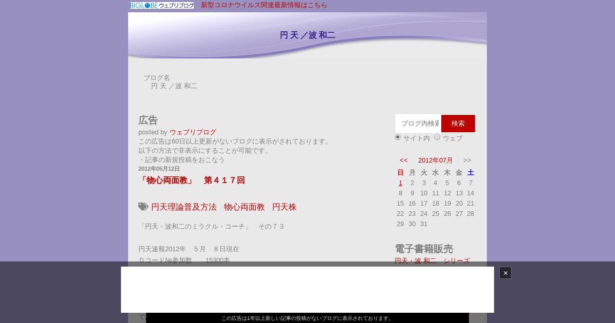Open the ウェブリブログ posted-by link
Viewport: 615px width, 323px height.
(x=193, y=132)
